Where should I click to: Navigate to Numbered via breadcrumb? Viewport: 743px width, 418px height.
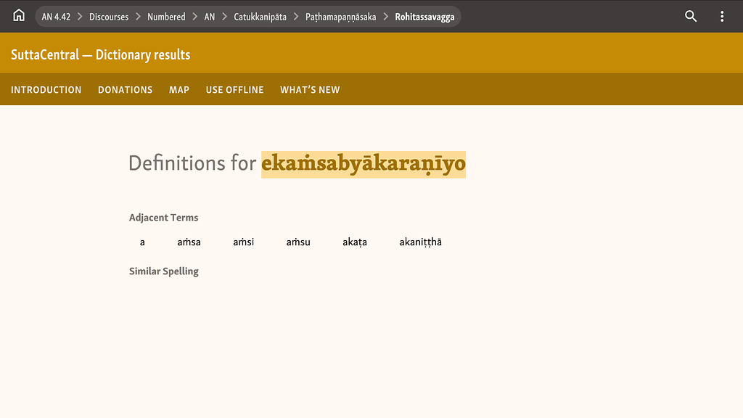tap(166, 16)
